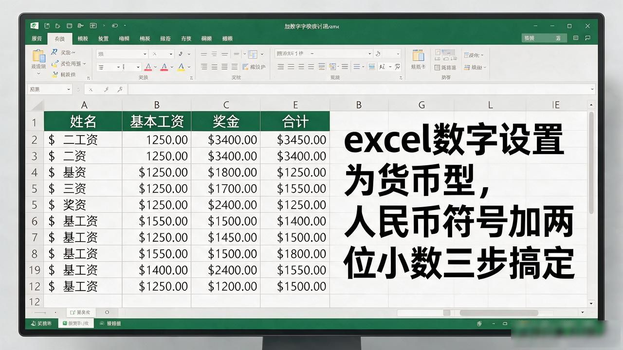
Task: Click the $1200.00 cell
Action: pos(226,286)
